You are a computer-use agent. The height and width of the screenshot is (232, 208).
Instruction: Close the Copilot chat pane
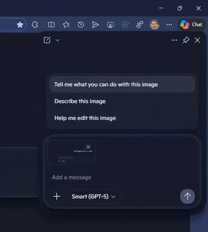pyautogui.click(x=197, y=40)
